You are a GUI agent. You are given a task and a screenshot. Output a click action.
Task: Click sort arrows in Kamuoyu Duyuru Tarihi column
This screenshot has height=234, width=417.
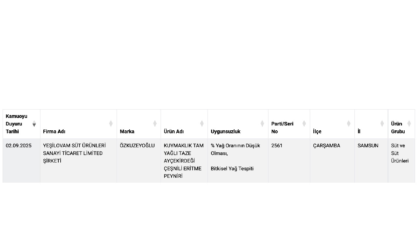point(34,123)
